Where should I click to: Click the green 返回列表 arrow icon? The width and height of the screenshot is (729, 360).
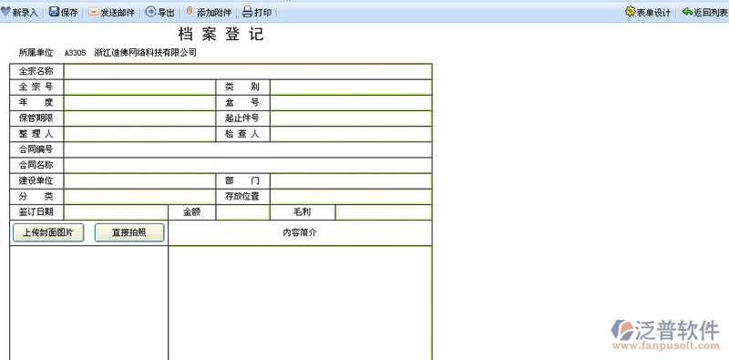[x=687, y=12]
